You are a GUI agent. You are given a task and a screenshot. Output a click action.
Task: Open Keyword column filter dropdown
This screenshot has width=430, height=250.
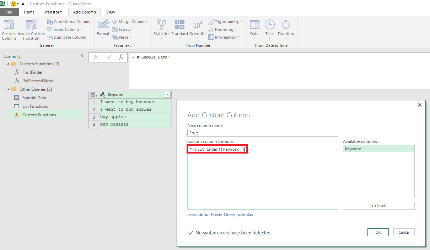coord(167,95)
